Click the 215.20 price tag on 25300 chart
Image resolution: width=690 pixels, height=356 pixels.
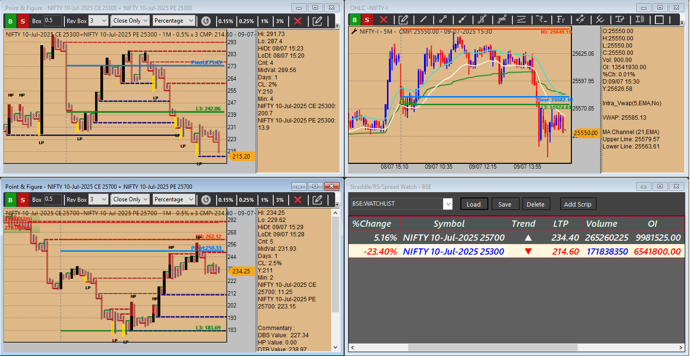241,156
